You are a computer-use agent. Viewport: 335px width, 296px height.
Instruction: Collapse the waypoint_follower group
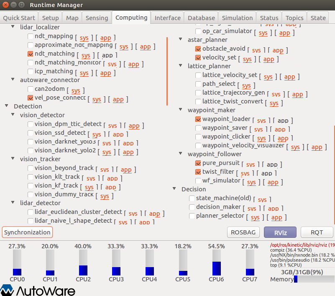(181, 153)
